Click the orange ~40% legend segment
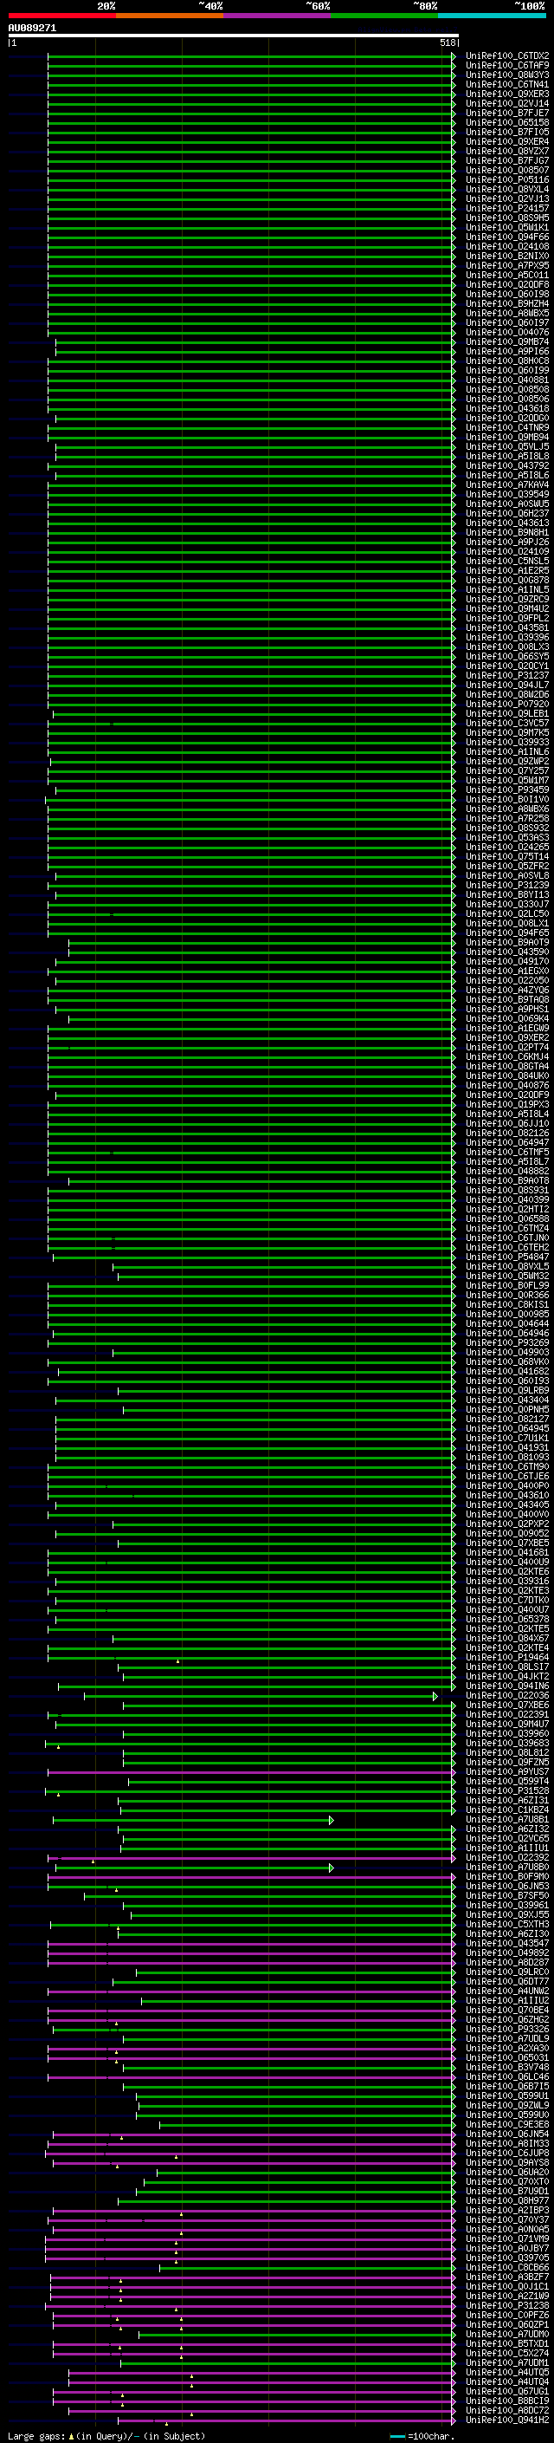Image resolution: width=554 pixels, height=2443 pixels. coord(170,16)
